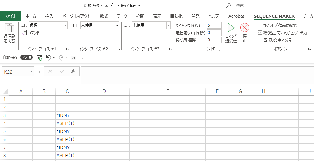Click the red 停止 stop button
Viewport: 314px width, 161px height.
pyautogui.click(x=245, y=28)
